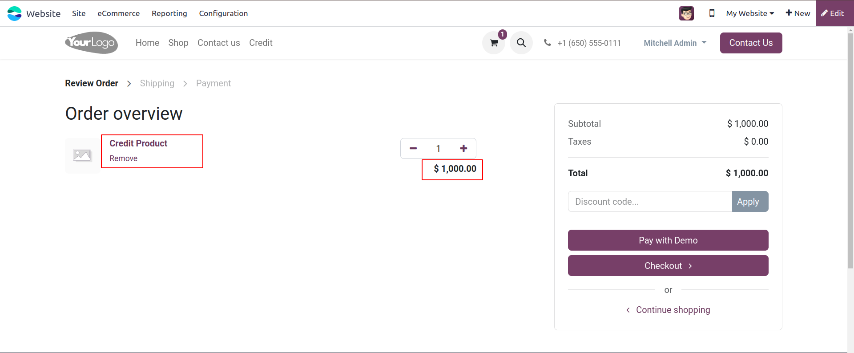Open the Reporting menu
This screenshot has width=854, height=353.
tap(169, 13)
